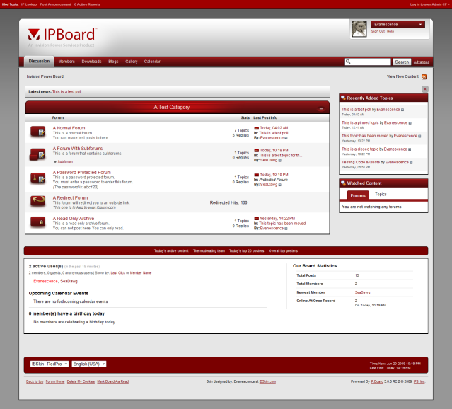
Task: Open profile card icon next to 'test poll by Evanescence'
Action: (x=402, y=110)
